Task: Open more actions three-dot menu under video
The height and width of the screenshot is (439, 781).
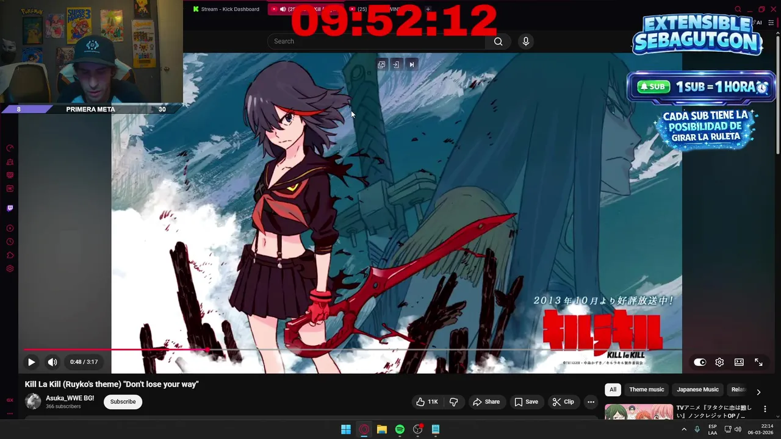Action: click(x=591, y=402)
